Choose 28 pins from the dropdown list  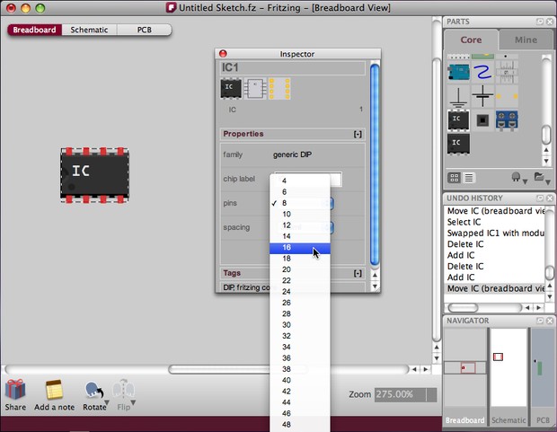click(300, 313)
